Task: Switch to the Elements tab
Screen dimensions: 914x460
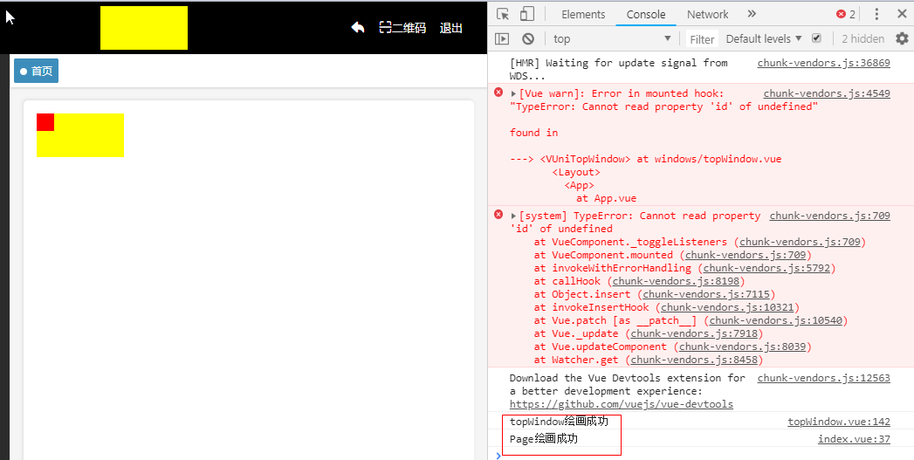Action: pyautogui.click(x=583, y=14)
